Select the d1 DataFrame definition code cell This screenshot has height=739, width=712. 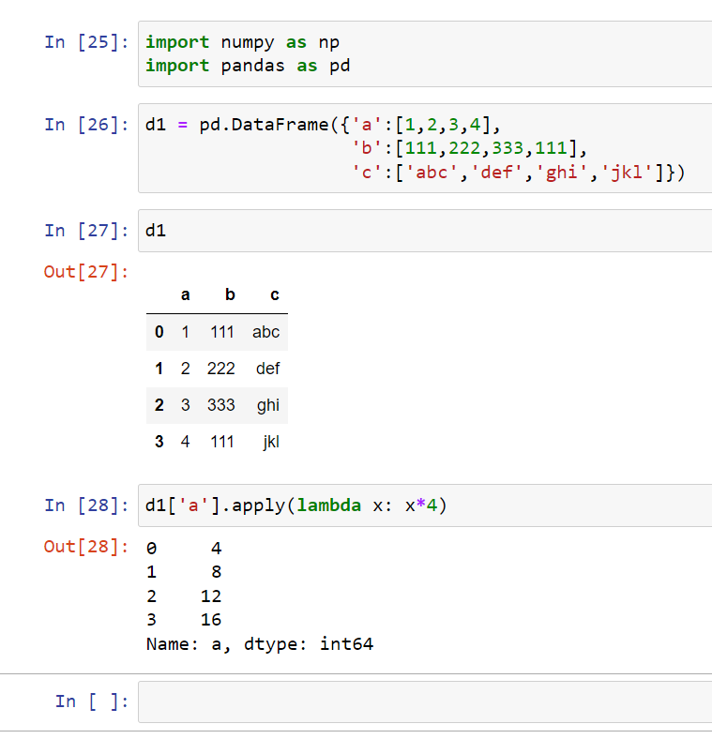click(x=425, y=148)
